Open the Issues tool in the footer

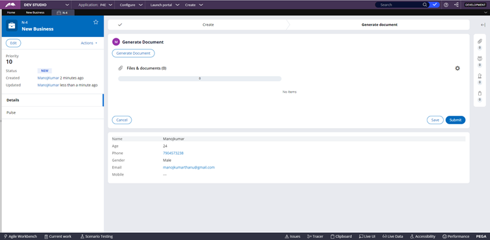(293, 237)
